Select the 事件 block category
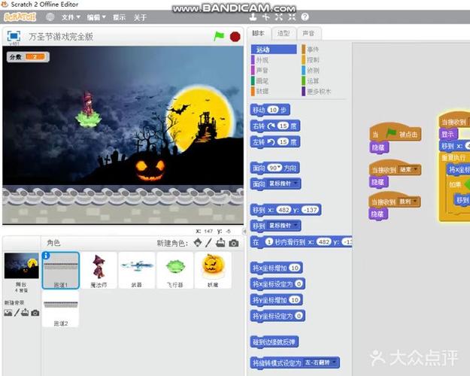 point(323,50)
